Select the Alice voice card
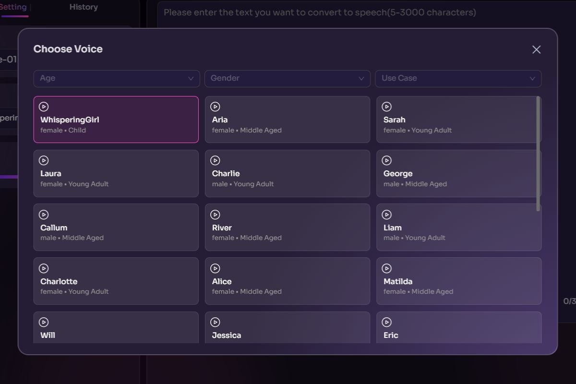Viewport: 576px width, 384px height. (x=287, y=285)
